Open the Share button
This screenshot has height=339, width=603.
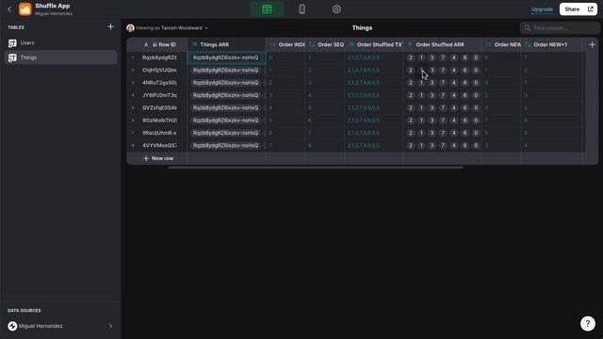(578, 9)
